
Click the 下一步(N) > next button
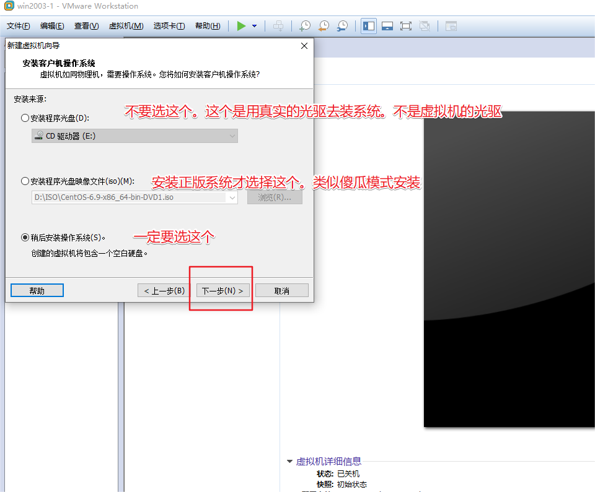pos(223,290)
